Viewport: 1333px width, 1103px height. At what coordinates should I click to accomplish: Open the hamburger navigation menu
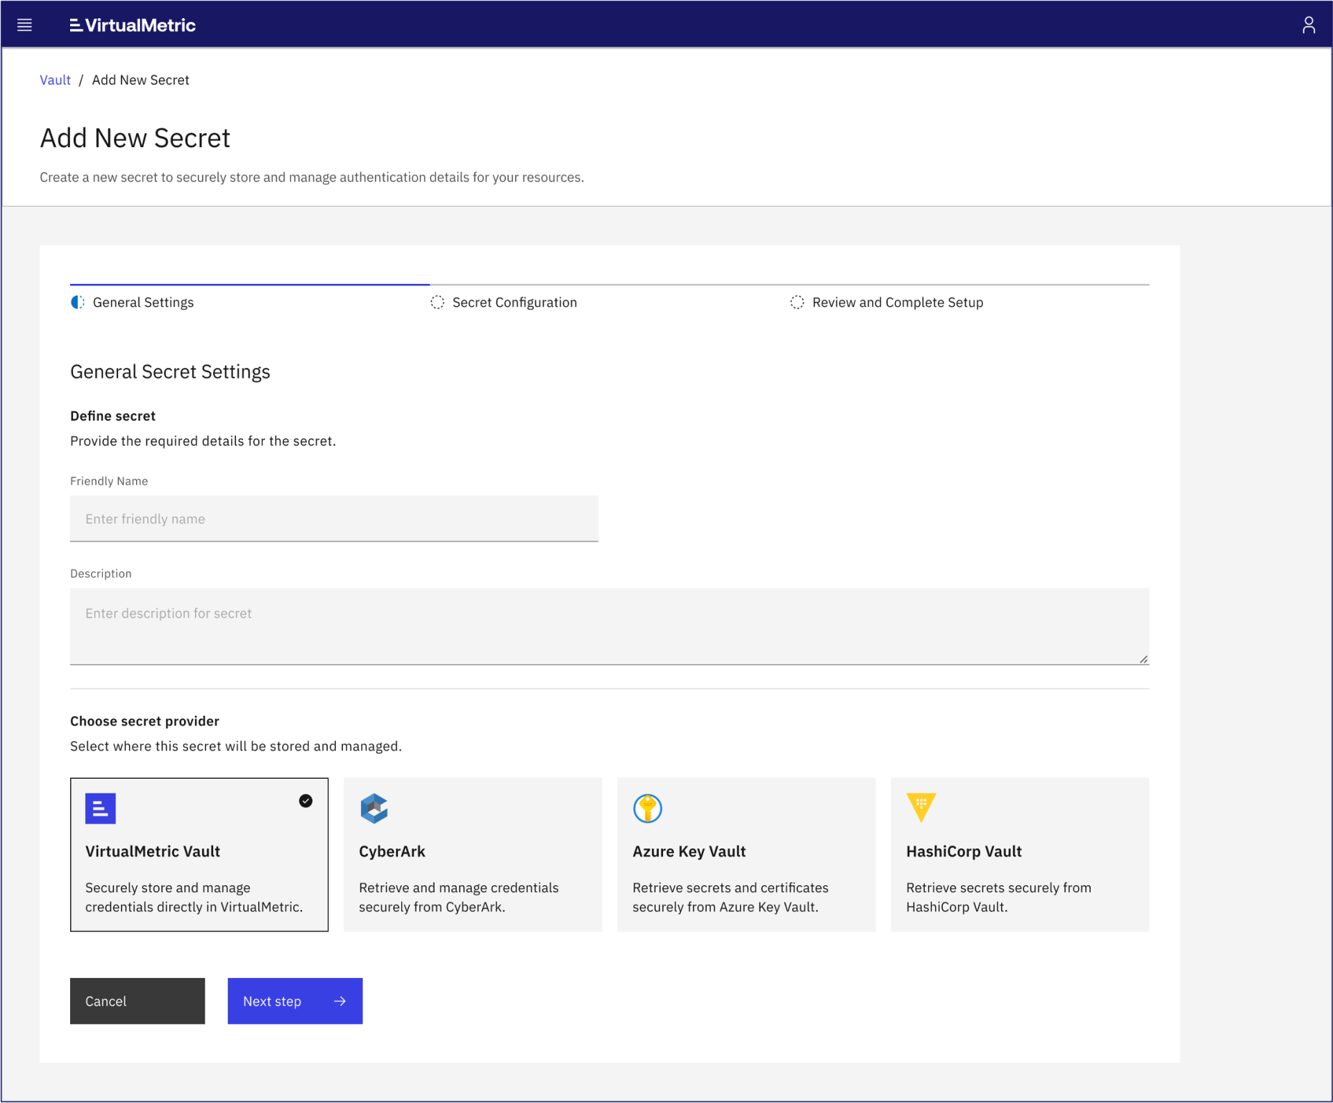[24, 25]
